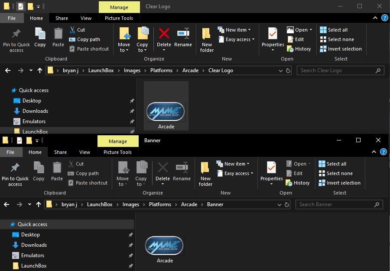Click Select none in Banner window
Image resolution: width=390 pixels, height=271 pixels.
[x=336, y=173]
